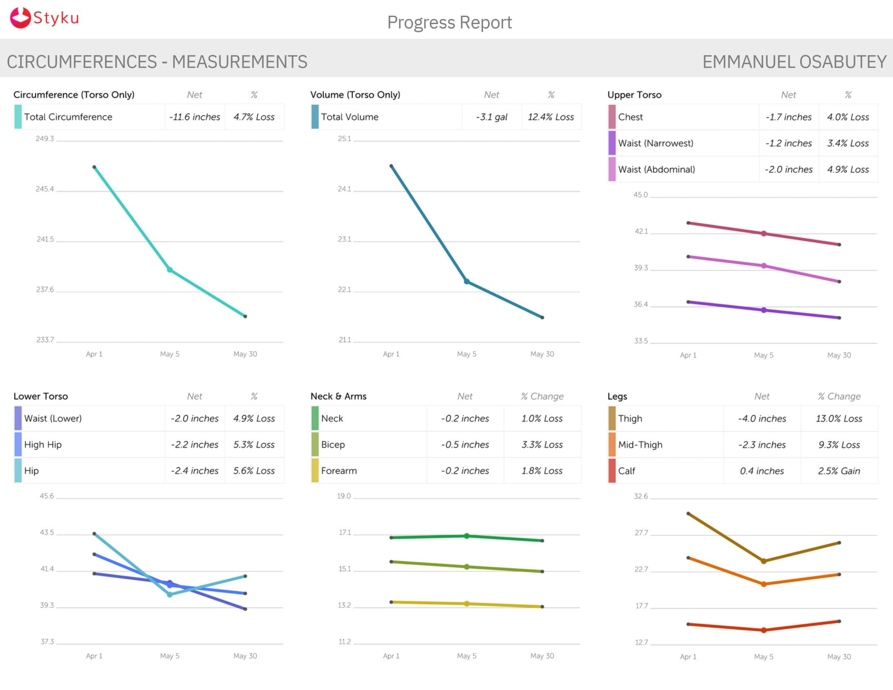Viewport: 893px width, 690px height.
Task: Click the Bicep row label
Action: (x=333, y=445)
